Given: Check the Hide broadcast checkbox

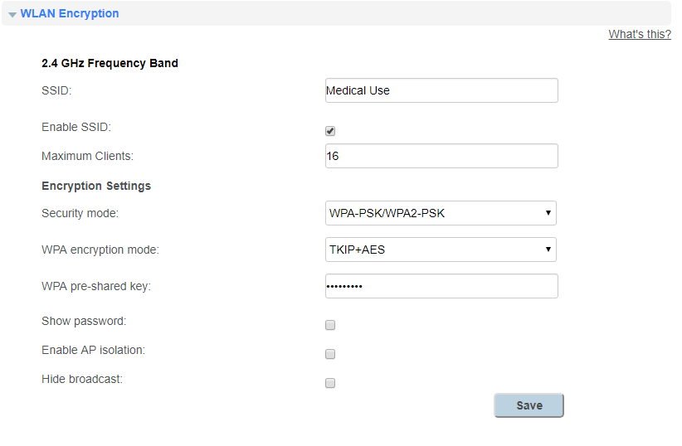Looking at the screenshot, I should [x=330, y=383].
